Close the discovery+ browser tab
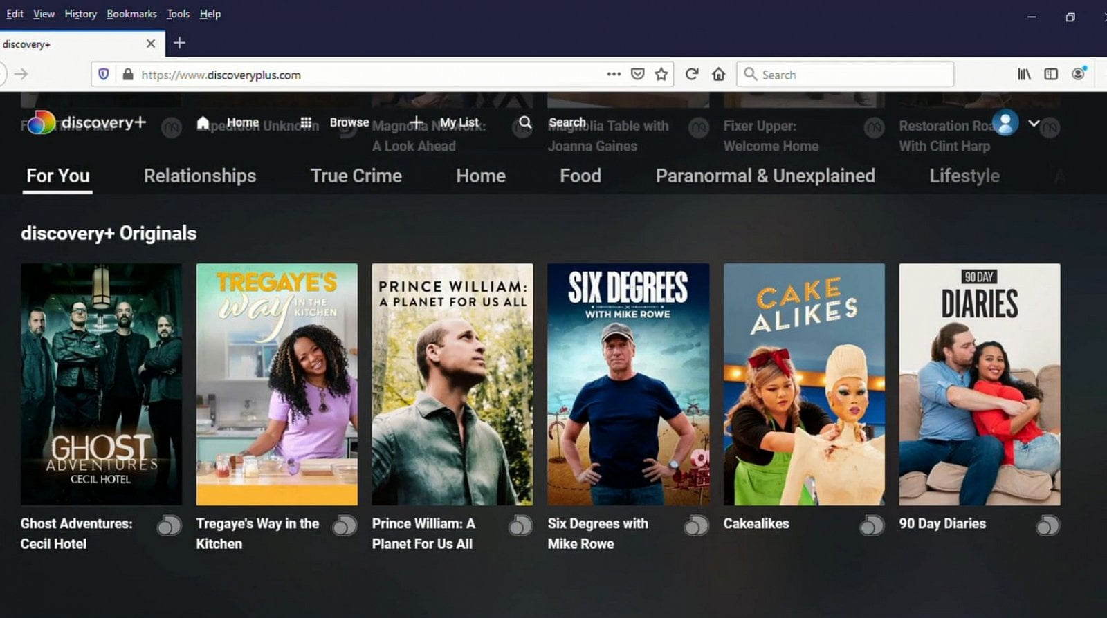The image size is (1107, 618). pyautogui.click(x=151, y=44)
